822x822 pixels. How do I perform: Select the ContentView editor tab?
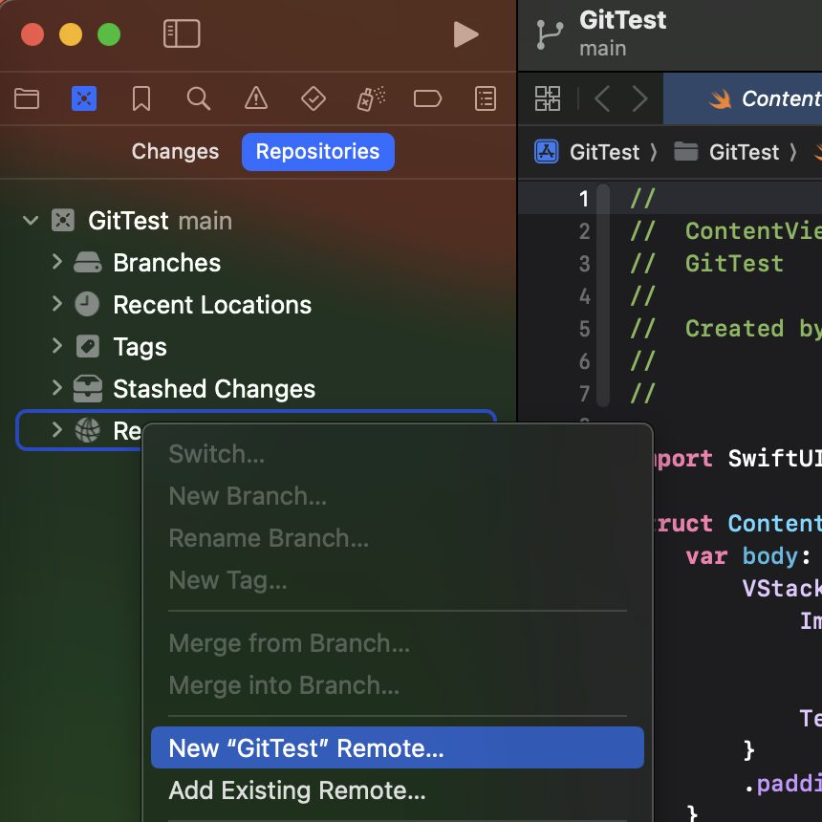743,98
